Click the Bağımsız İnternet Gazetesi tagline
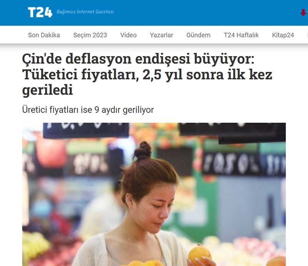The width and height of the screenshot is (308, 266). click(85, 12)
